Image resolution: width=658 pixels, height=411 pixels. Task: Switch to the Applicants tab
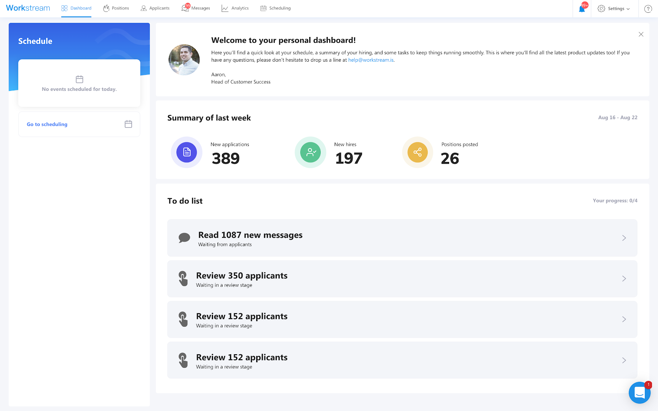pyautogui.click(x=155, y=8)
